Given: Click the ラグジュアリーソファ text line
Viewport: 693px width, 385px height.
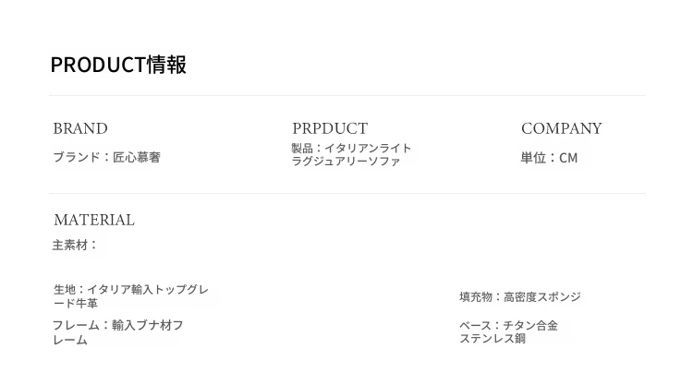Looking at the screenshot, I should (x=346, y=162).
